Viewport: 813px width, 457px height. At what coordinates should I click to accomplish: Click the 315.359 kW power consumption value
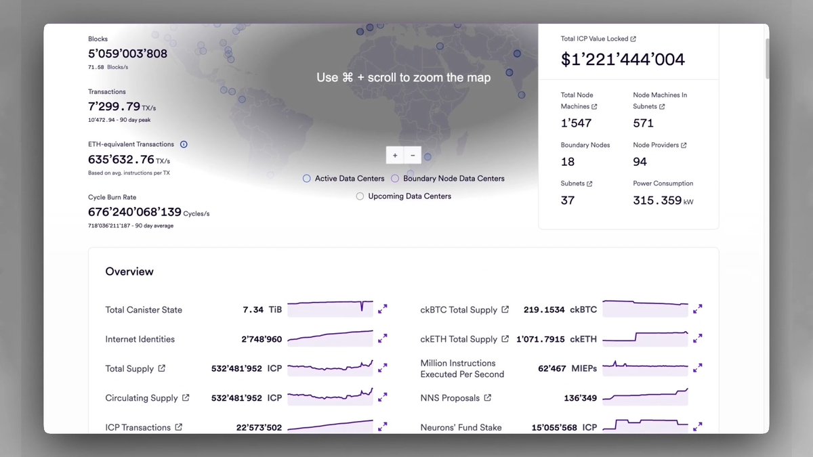coord(663,200)
